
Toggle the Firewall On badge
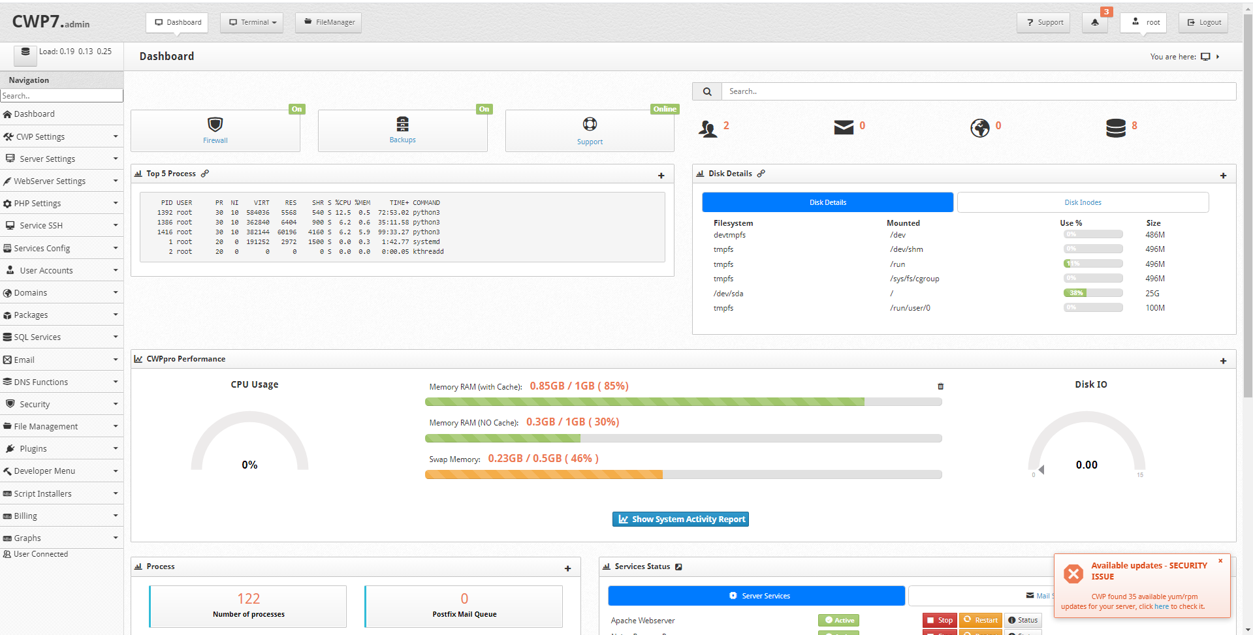click(296, 109)
